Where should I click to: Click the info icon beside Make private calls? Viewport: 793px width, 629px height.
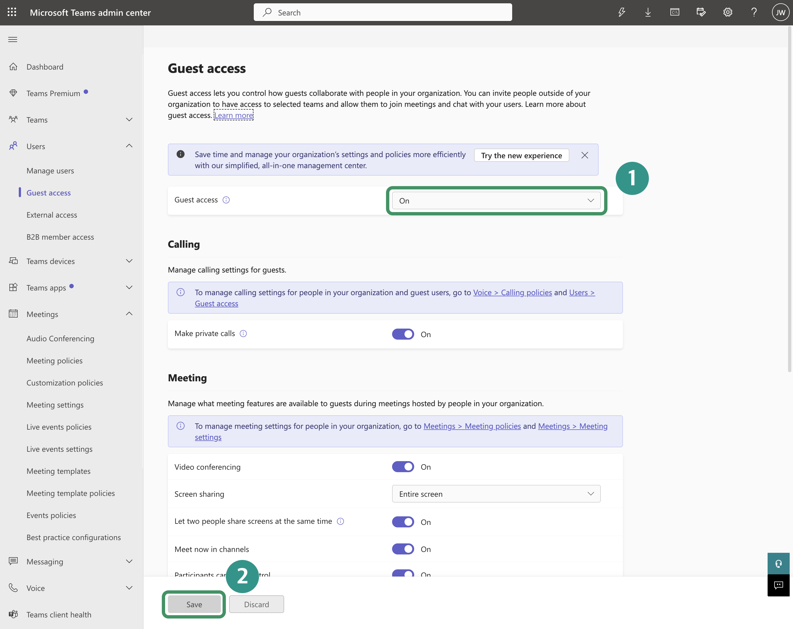(x=243, y=333)
